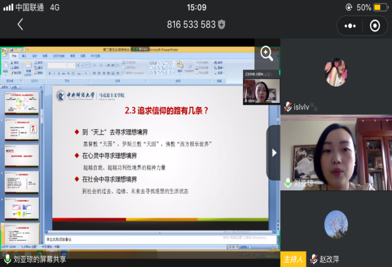392x267 pixels.
Task: Tap the shield icon beside meeting number
Action: click(x=221, y=25)
